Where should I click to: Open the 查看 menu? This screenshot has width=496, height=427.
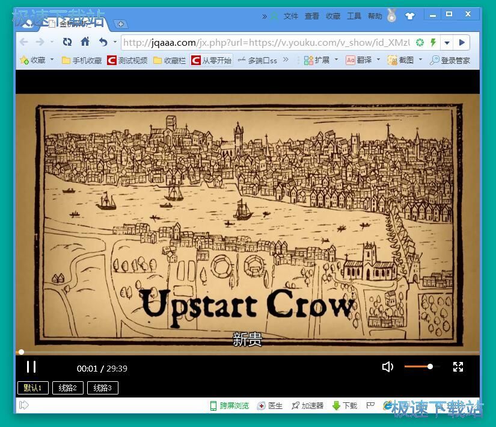(x=312, y=16)
